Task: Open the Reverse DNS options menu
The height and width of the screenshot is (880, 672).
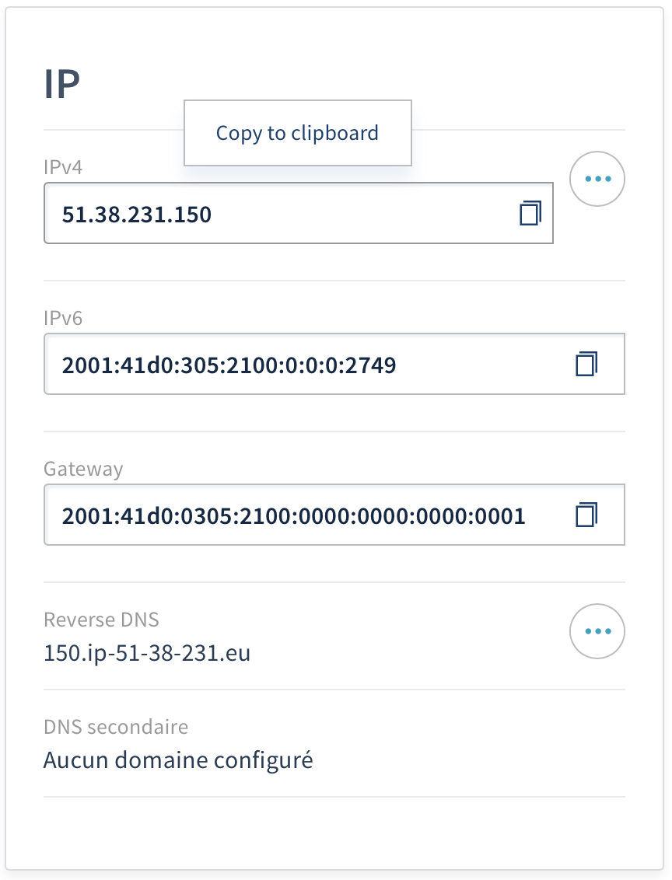Action: (x=597, y=631)
